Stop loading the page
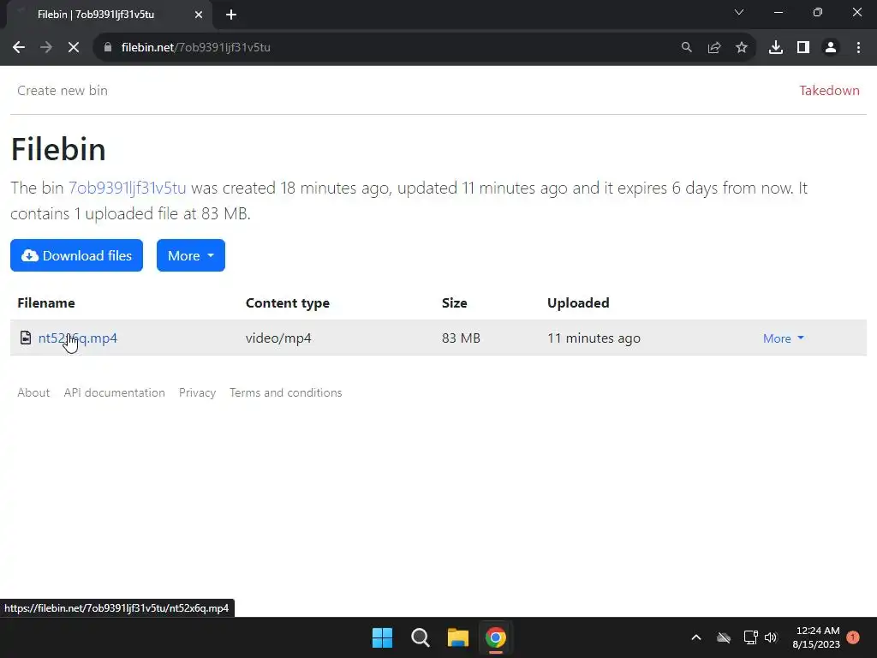The image size is (877, 658). coord(74,48)
